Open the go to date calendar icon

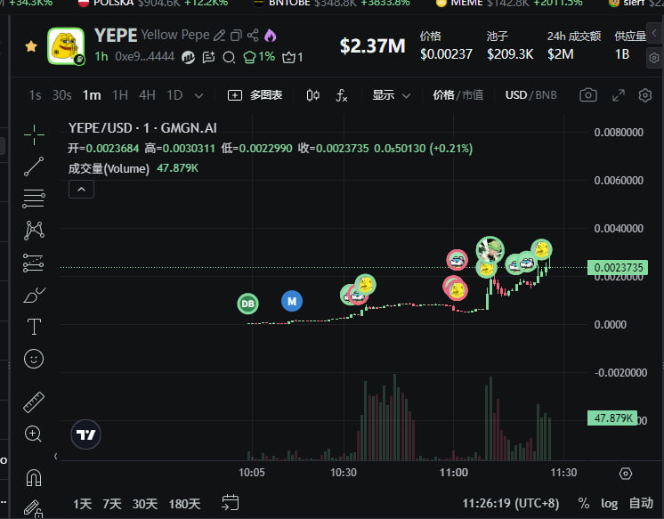coord(231,503)
